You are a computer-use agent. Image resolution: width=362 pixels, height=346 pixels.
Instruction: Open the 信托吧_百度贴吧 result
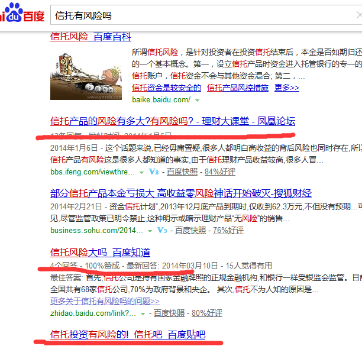tap(128, 334)
